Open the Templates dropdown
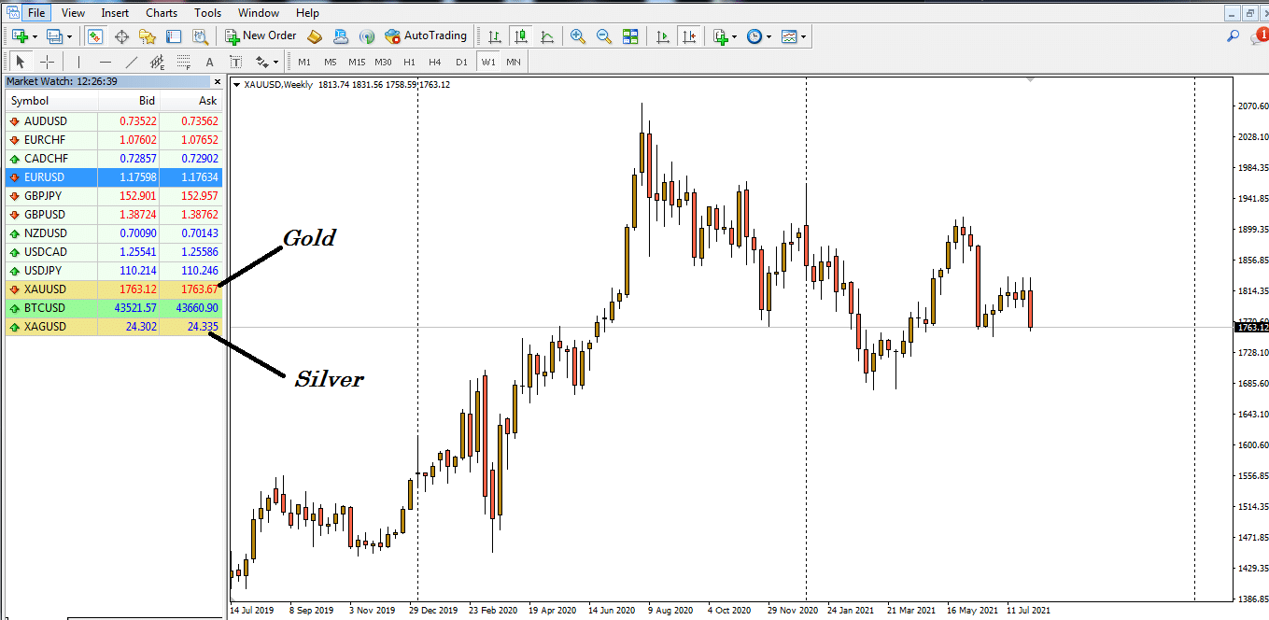1269x620 pixels. [794, 36]
